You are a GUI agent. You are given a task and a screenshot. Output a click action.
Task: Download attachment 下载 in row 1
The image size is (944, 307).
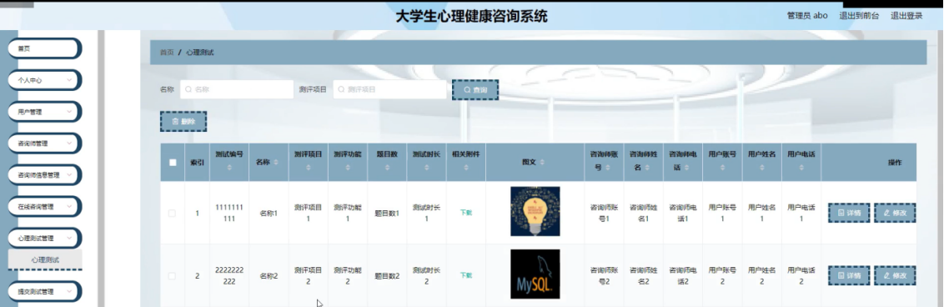point(466,213)
